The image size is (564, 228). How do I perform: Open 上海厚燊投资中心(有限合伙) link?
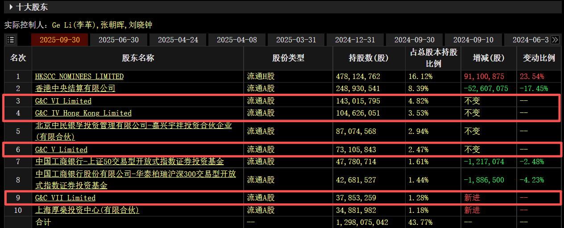(x=87, y=210)
